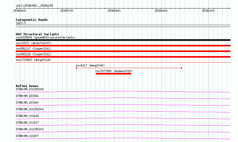Screen dimensions: 238x142
Task: Open nsv581217 (Cooper2011) label
Action: coord(34,49)
